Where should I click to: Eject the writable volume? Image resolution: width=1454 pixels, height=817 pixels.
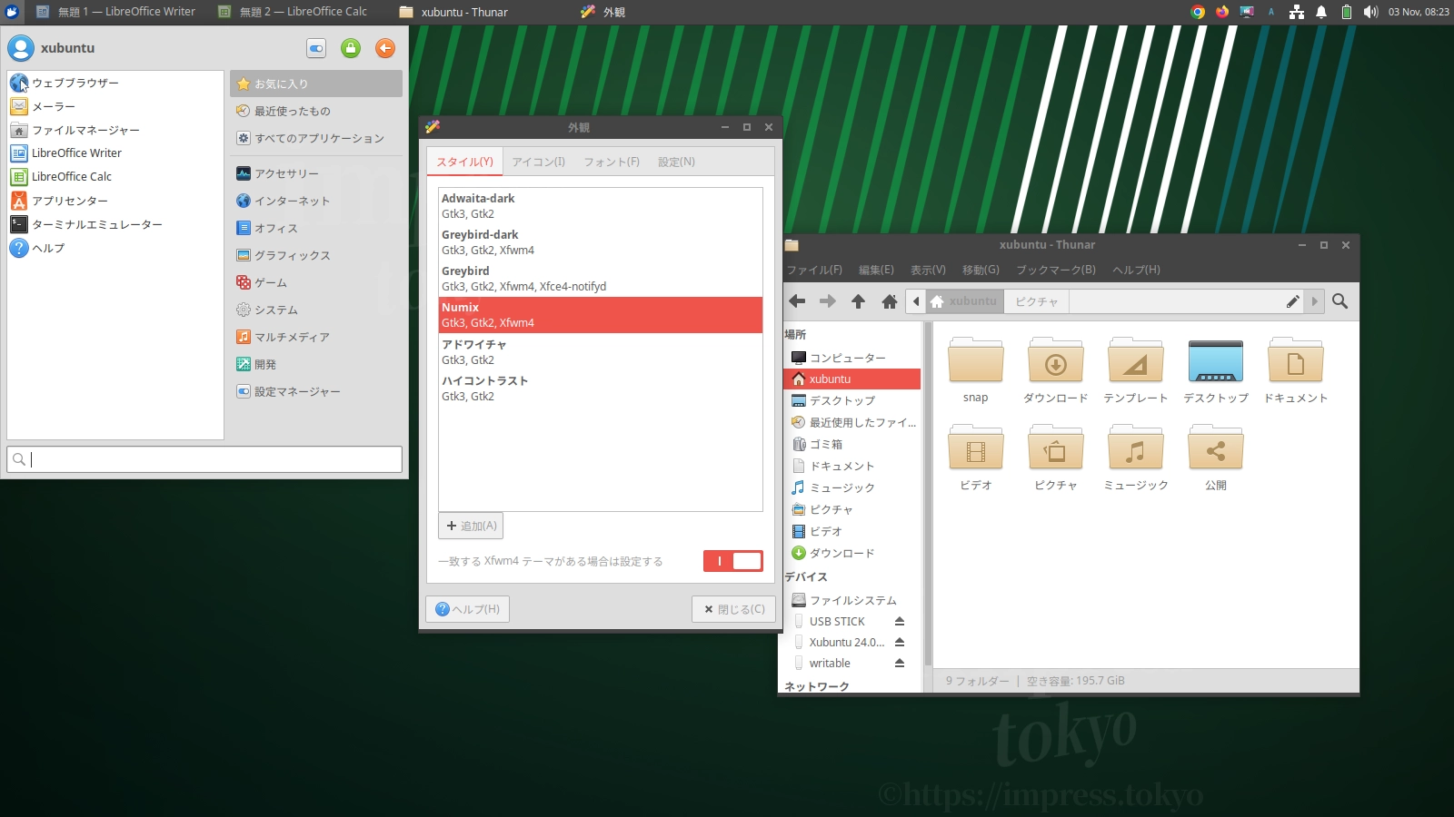click(x=900, y=664)
